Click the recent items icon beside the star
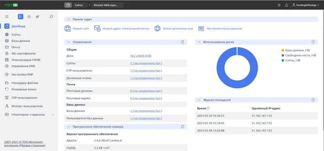The height and width of the screenshot is (151, 324). coord(38,17)
